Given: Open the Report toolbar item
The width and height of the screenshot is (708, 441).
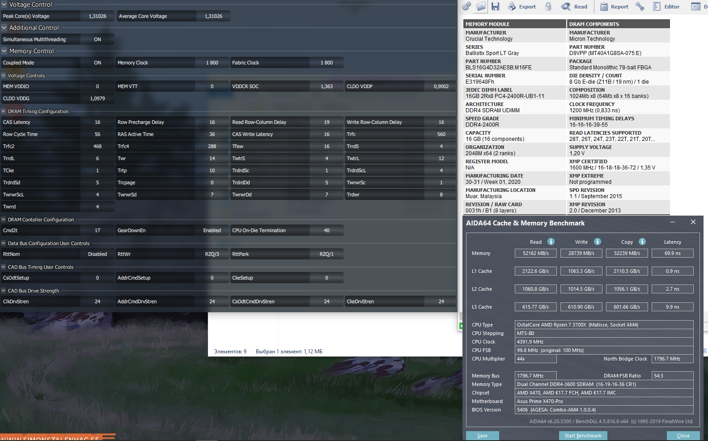Looking at the screenshot, I should point(614,7).
